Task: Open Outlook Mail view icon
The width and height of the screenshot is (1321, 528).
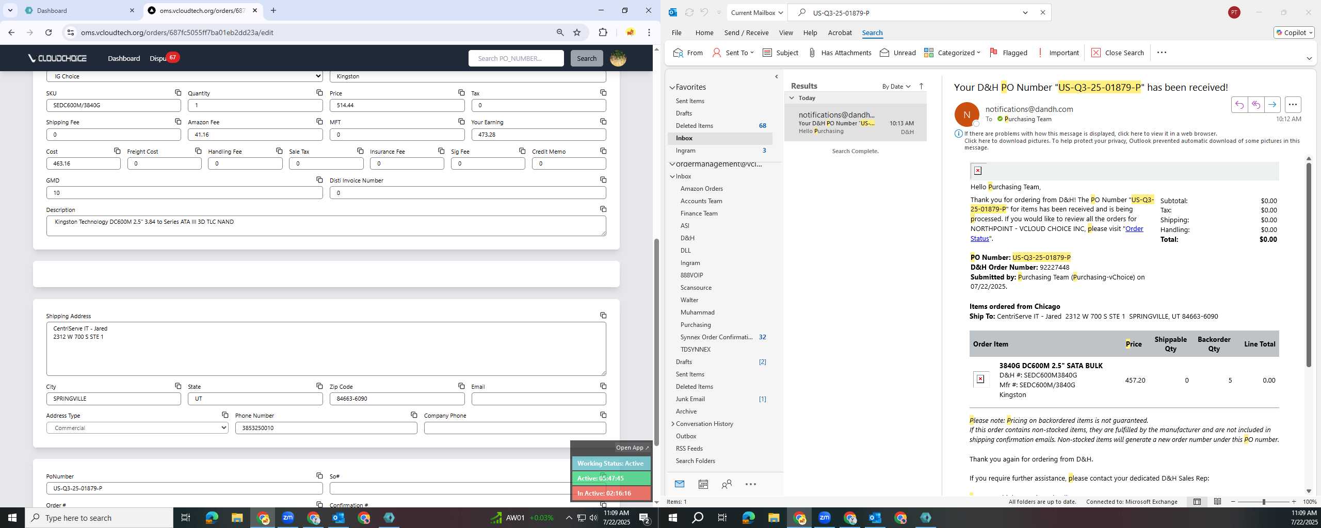Action: pyautogui.click(x=679, y=484)
